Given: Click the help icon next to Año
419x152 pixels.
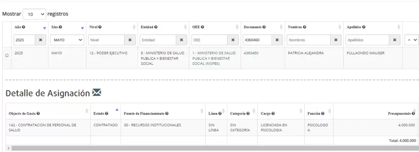Looking at the screenshot, I should [x=24, y=27].
